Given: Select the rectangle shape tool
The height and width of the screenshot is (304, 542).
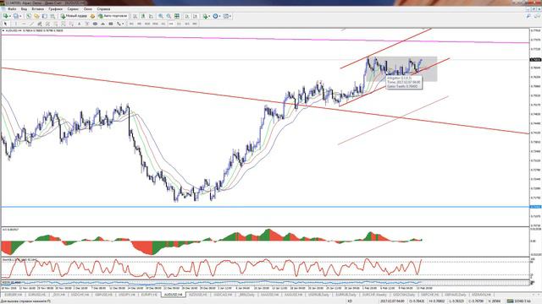Looking at the screenshot, I should coord(111,24).
